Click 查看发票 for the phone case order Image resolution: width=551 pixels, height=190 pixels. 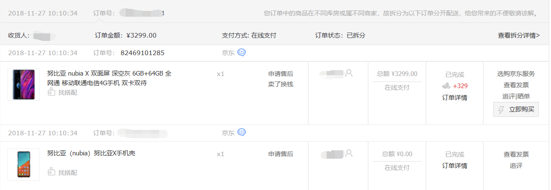(516, 155)
